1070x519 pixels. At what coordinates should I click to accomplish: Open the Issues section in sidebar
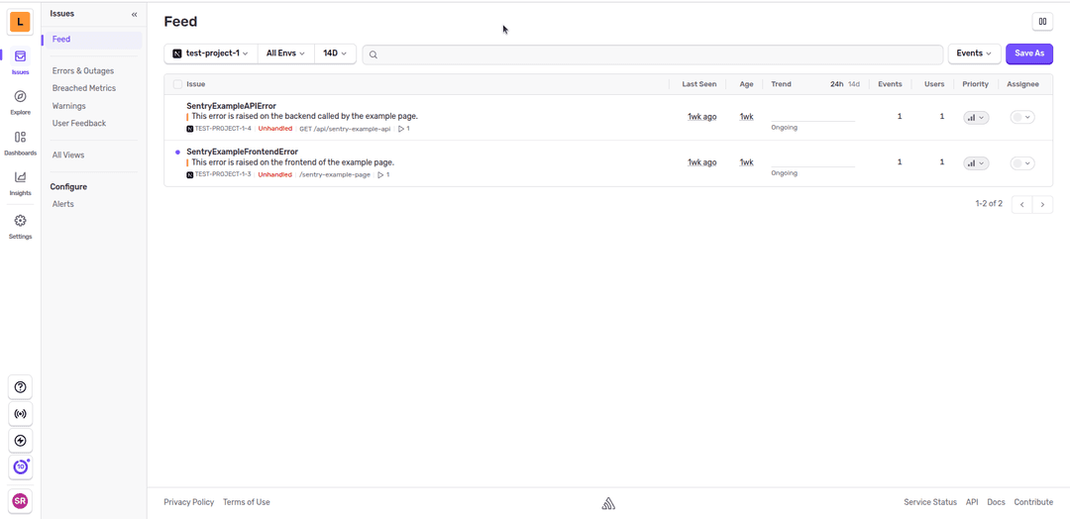[20, 61]
